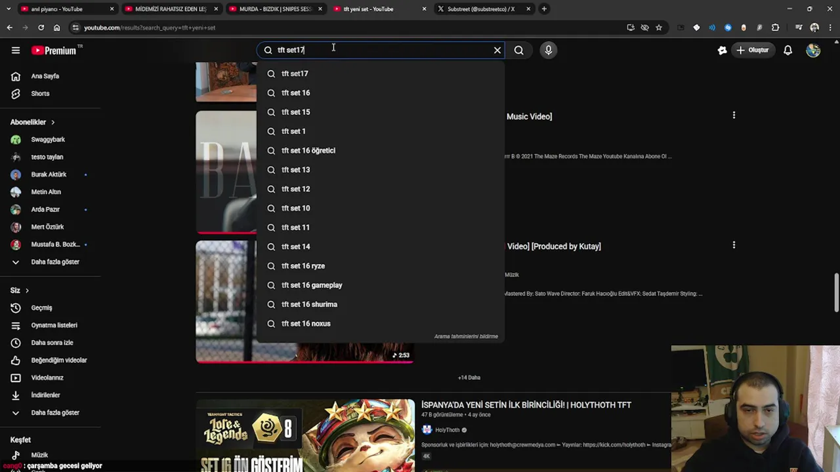Switch to MİDEMİZİ RAHATSIZ EDEN tab
Image resolution: width=840 pixels, height=472 pixels.
(x=171, y=9)
